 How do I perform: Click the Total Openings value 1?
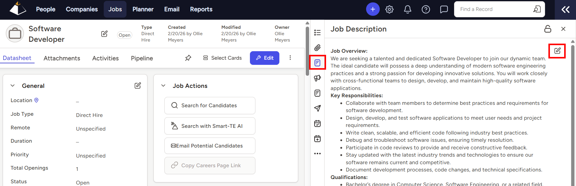[x=77, y=169]
